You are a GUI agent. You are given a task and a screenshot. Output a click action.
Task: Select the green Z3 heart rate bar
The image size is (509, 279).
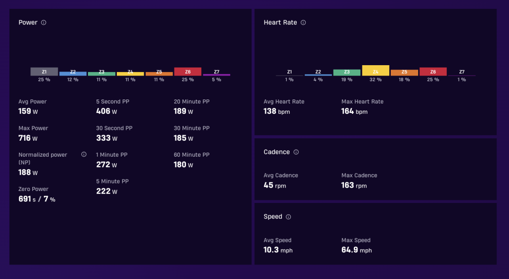pyautogui.click(x=346, y=73)
